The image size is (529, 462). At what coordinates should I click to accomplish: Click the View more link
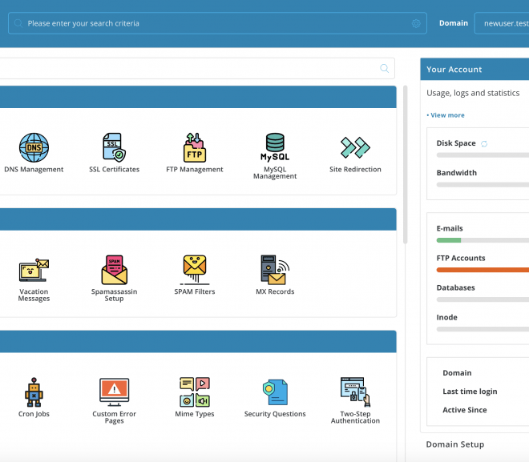(x=446, y=115)
